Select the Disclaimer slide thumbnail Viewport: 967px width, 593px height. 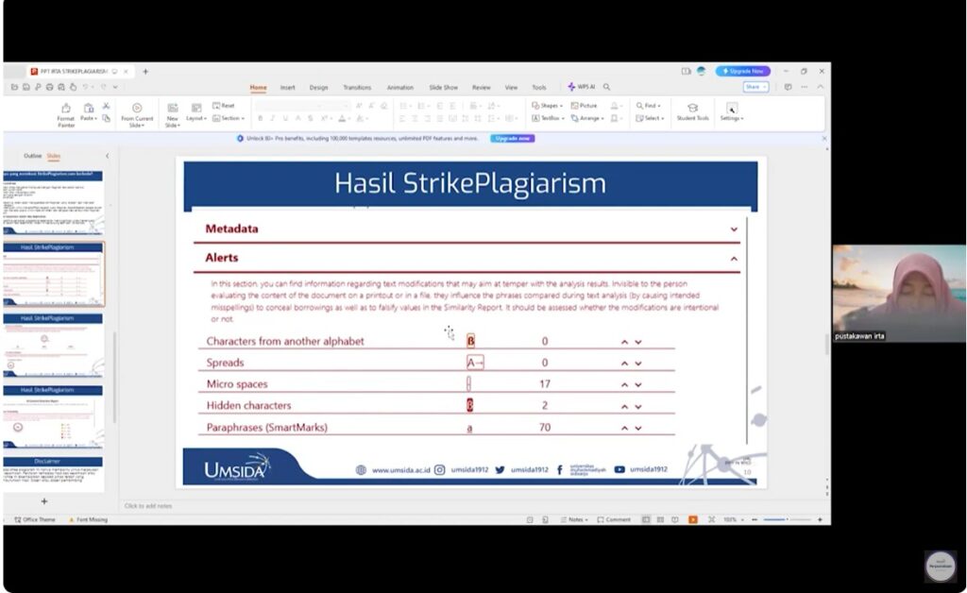coord(53,469)
